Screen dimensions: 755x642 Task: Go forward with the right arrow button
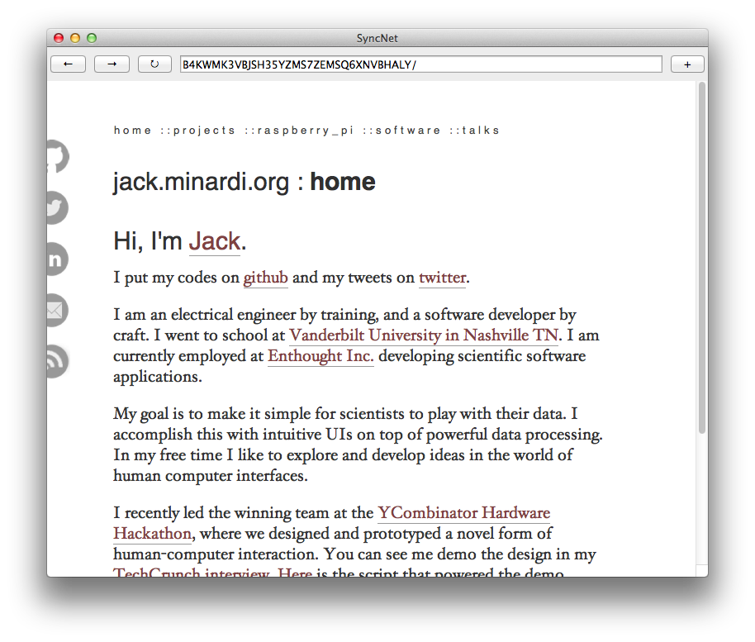(x=112, y=64)
